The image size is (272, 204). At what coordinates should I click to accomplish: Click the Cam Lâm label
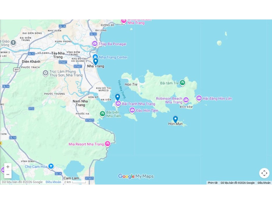click(x=71, y=178)
